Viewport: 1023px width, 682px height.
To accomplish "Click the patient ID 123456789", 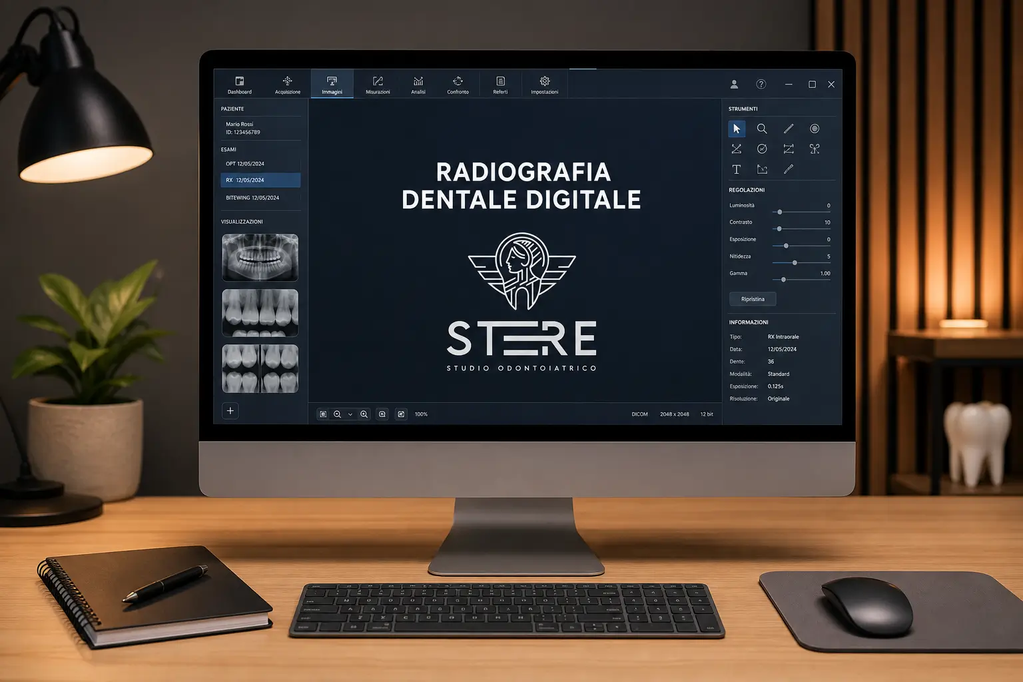I will [243, 133].
